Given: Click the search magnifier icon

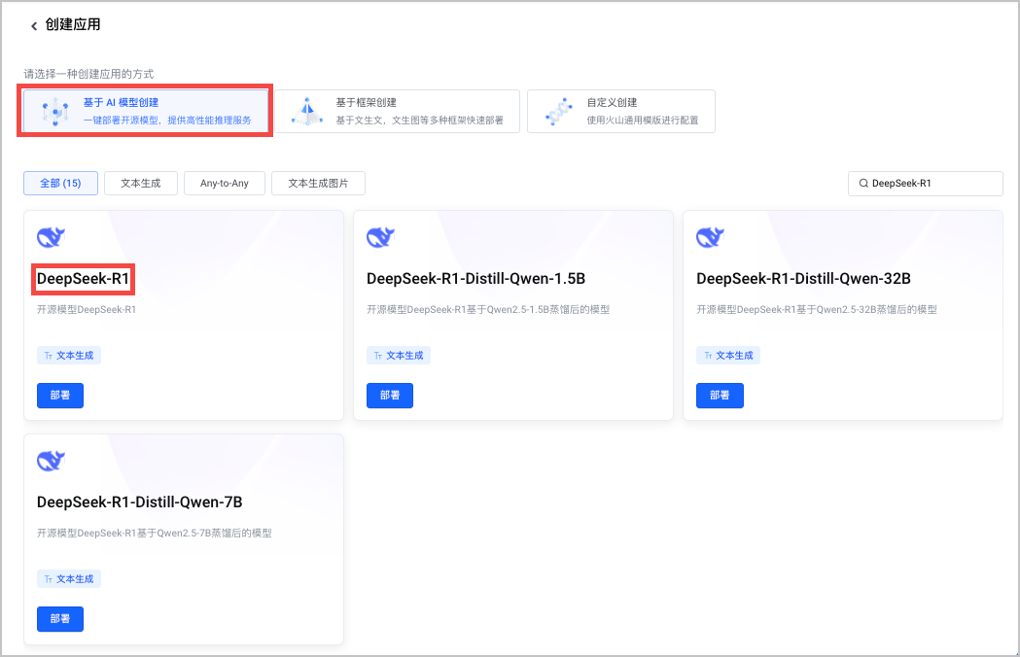Looking at the screenshot, I should (x=863, y=184).
